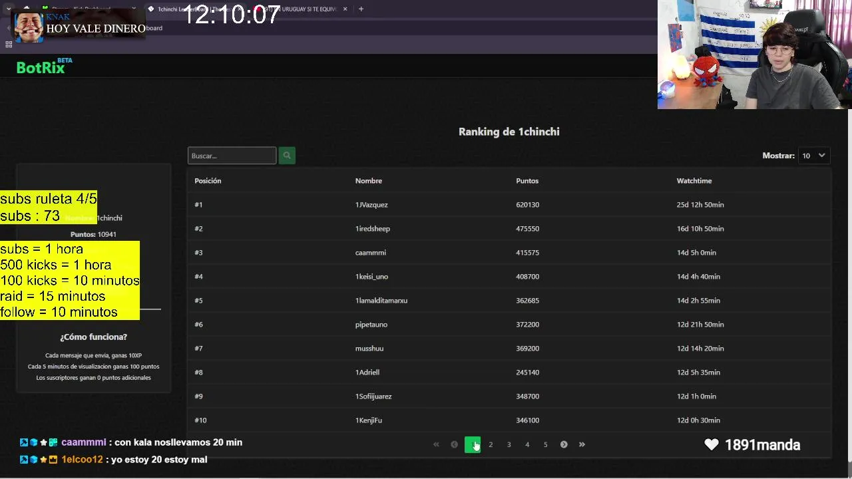Click the Watchtime column header

(694, 181)
